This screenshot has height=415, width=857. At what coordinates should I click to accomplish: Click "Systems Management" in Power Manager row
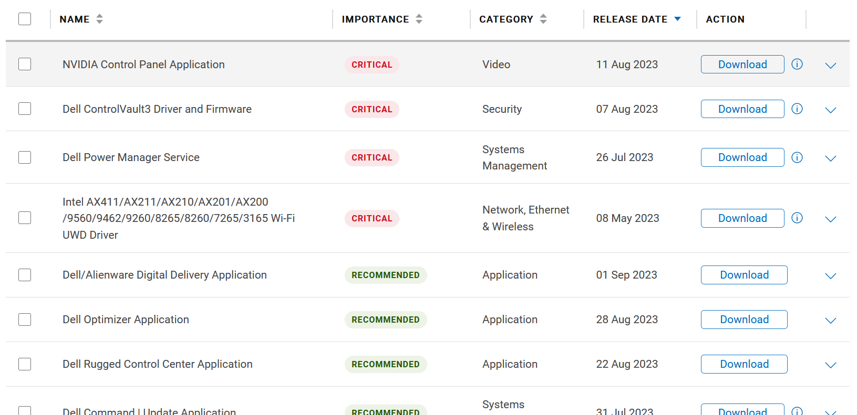514,157
